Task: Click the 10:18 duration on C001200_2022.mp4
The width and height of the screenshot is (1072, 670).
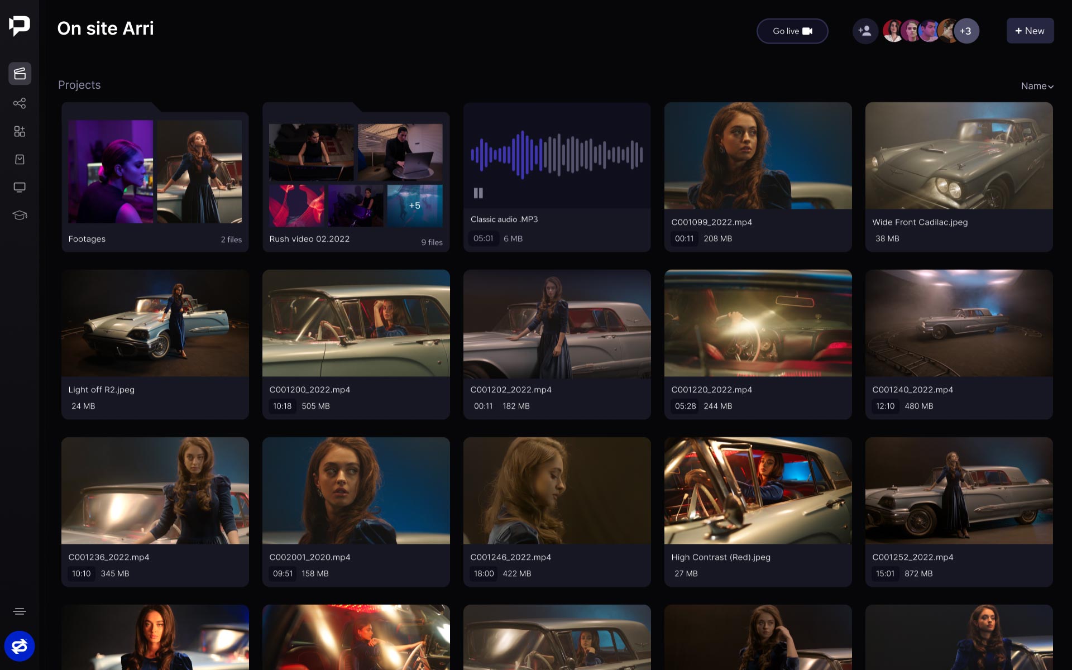Action: point(283,406)
